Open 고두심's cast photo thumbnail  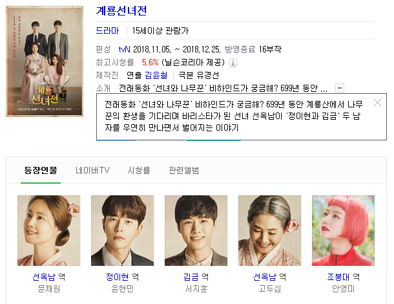269,230
